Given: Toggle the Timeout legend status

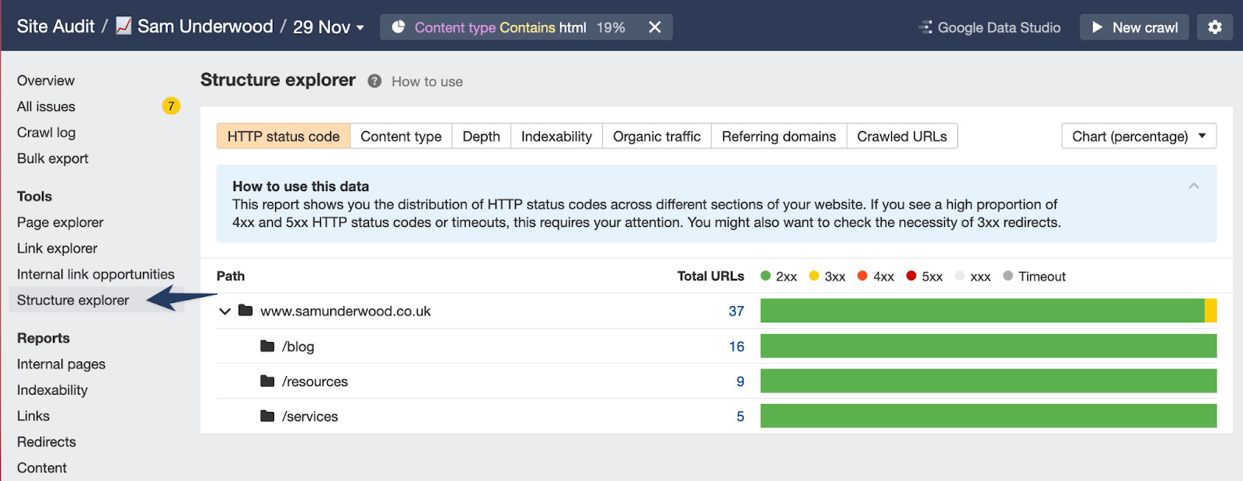Looking at the screenshot, I should click(1034, 276).
